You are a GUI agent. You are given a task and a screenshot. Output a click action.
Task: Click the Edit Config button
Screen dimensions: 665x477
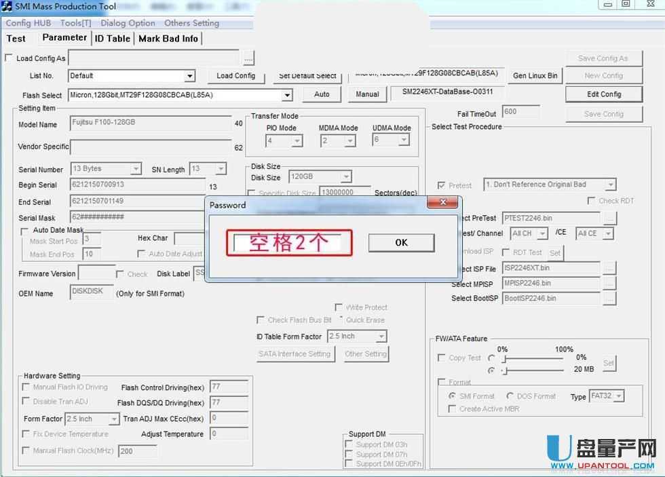coord(604,94)
